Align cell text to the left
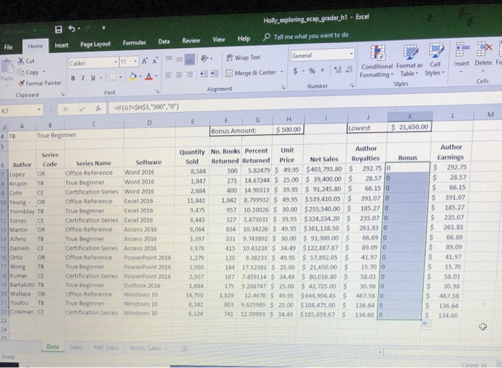 click(x=169, y=75)
